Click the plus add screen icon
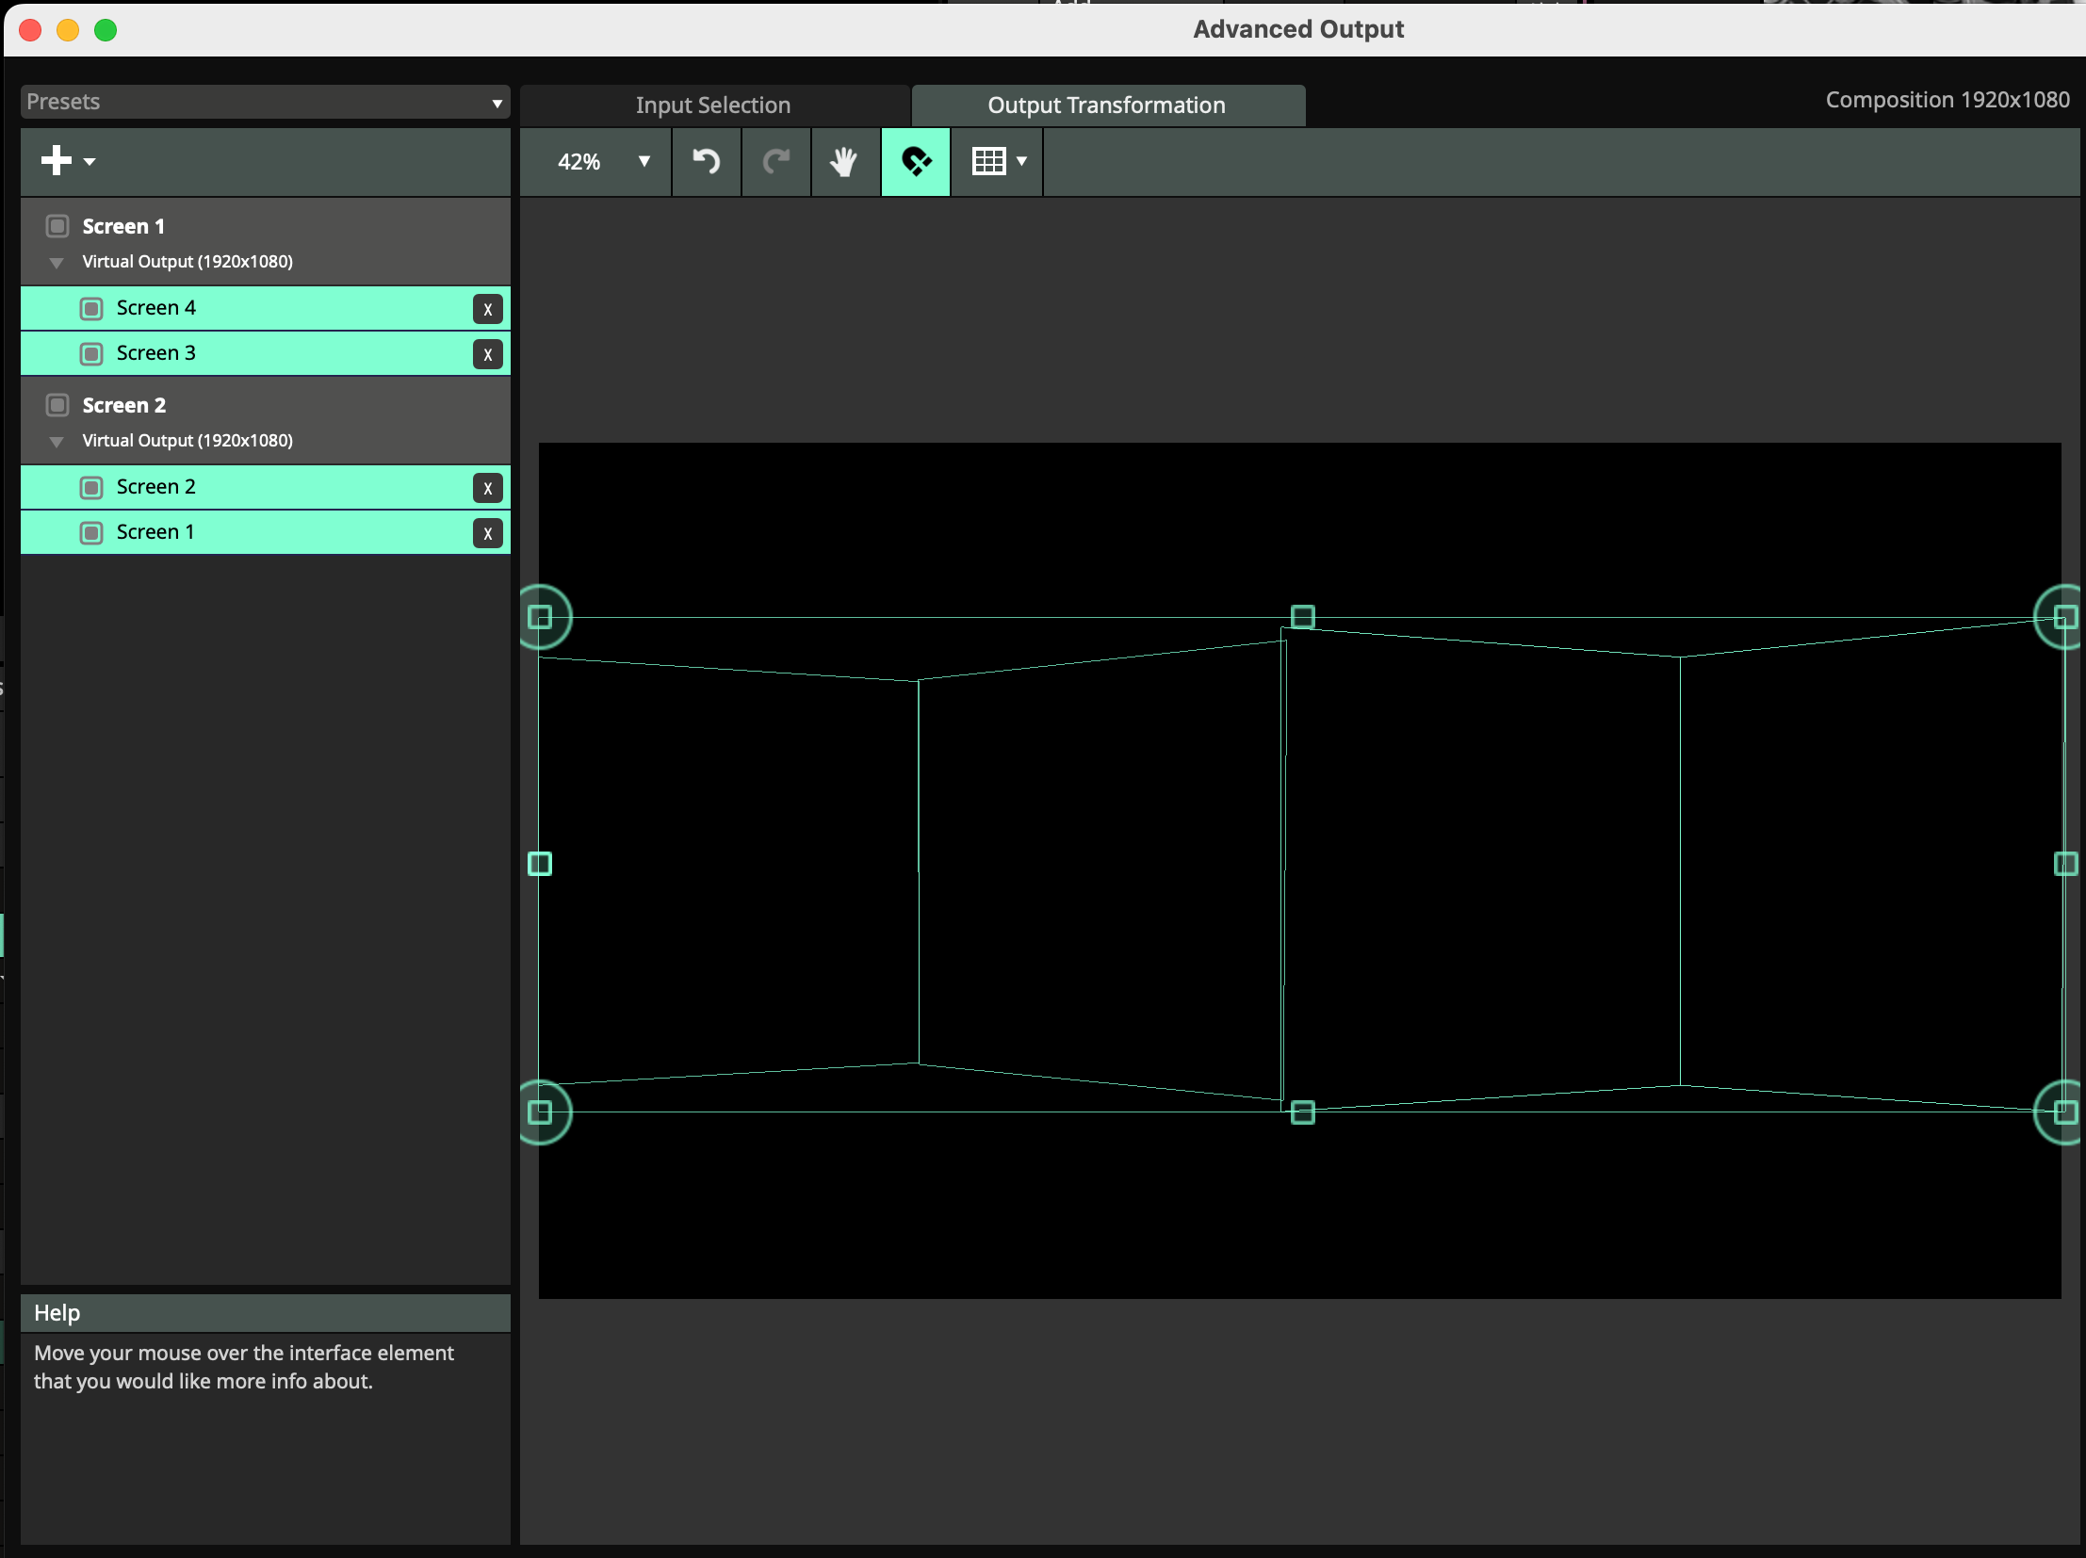Image resolution: width=2086 pixels, height=1558 pixels. tap(57, 160)
